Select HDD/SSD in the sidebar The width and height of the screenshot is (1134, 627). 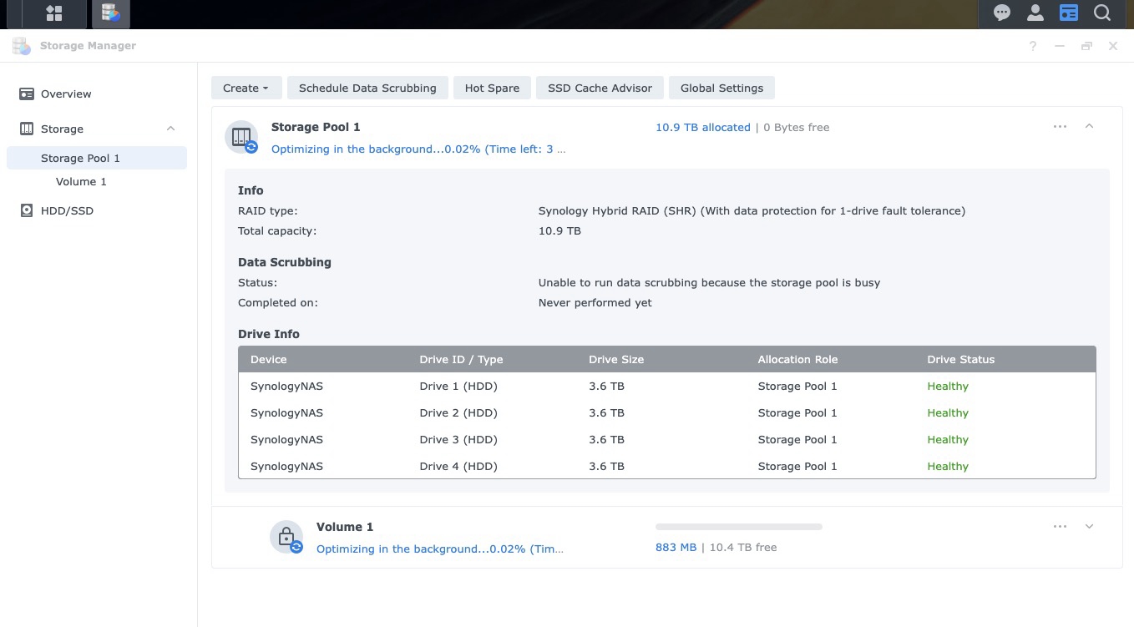pos(67,210)
